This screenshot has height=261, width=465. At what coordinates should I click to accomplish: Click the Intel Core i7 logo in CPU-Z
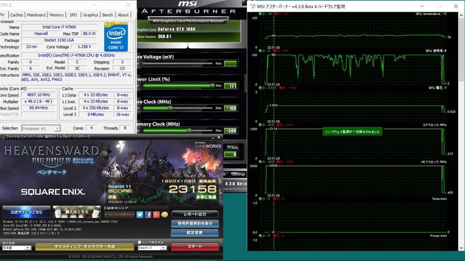116,37
